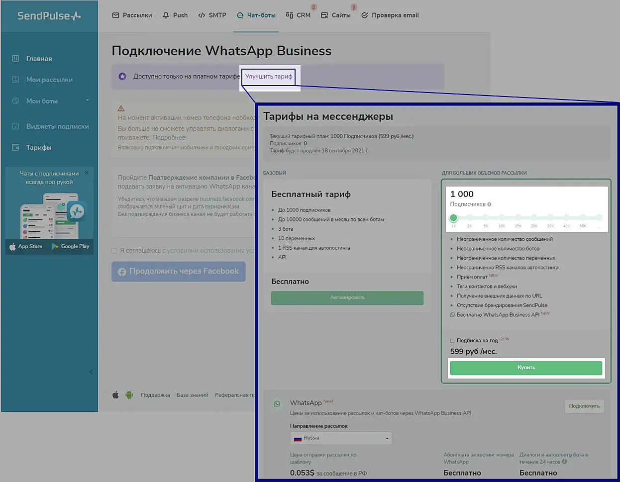Click the info icon next to Подписчиков

489,204
